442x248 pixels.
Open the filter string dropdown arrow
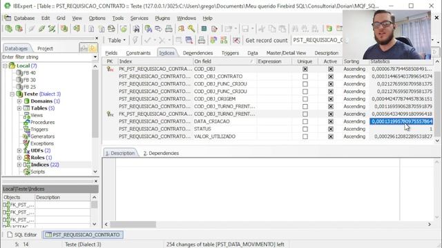pyautogui.click(x=95, y=56)
